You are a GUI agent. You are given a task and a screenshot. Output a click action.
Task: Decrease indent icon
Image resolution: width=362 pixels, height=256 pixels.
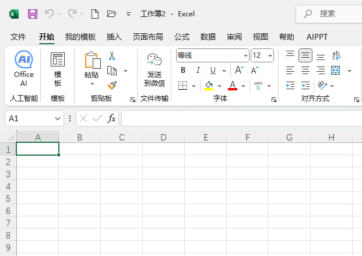click(x=290, y=86)
